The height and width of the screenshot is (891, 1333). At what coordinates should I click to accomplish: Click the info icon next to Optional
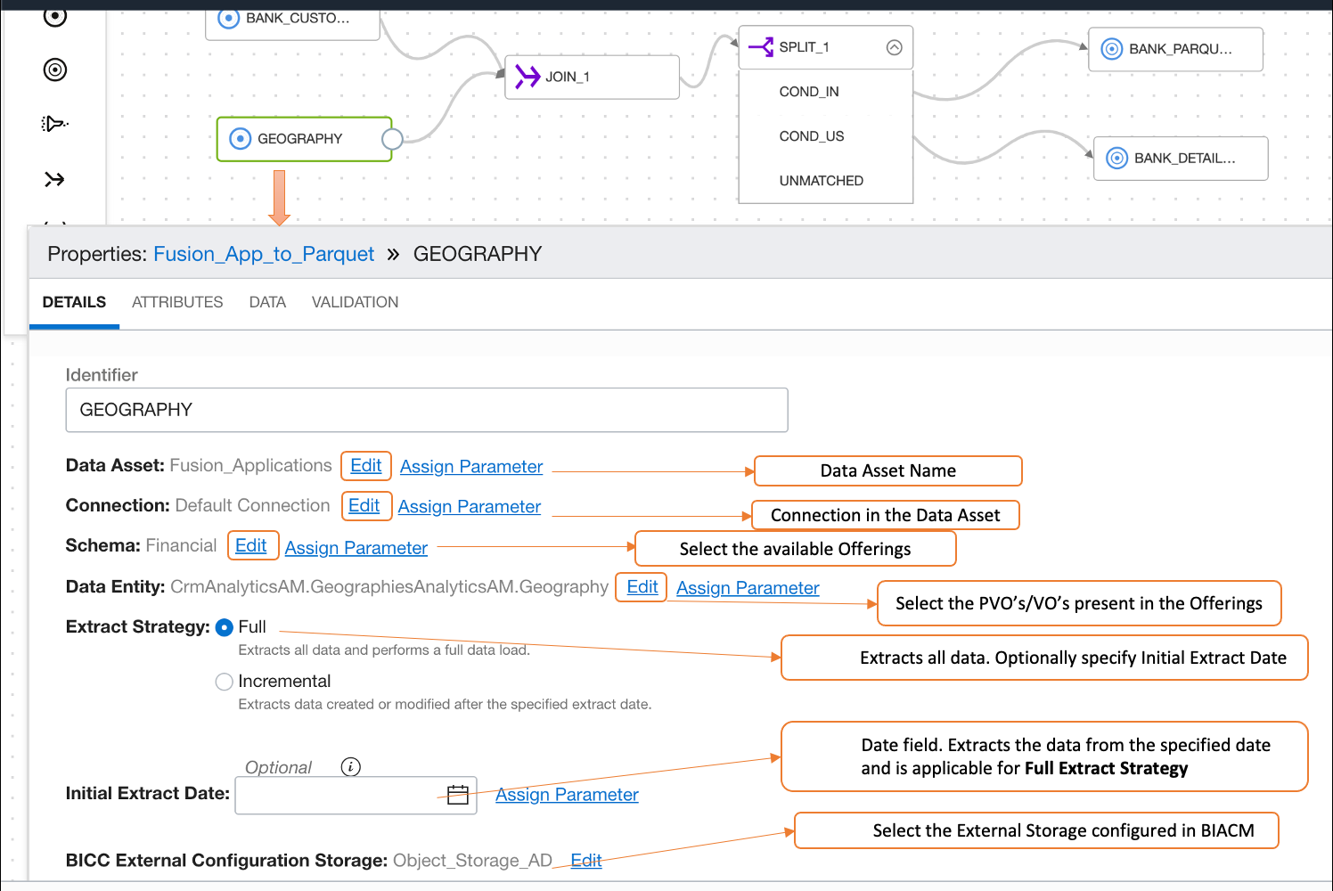coord(351,765)
